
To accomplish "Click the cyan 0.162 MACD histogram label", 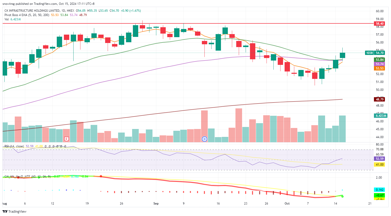I will [x=379, y=190].
